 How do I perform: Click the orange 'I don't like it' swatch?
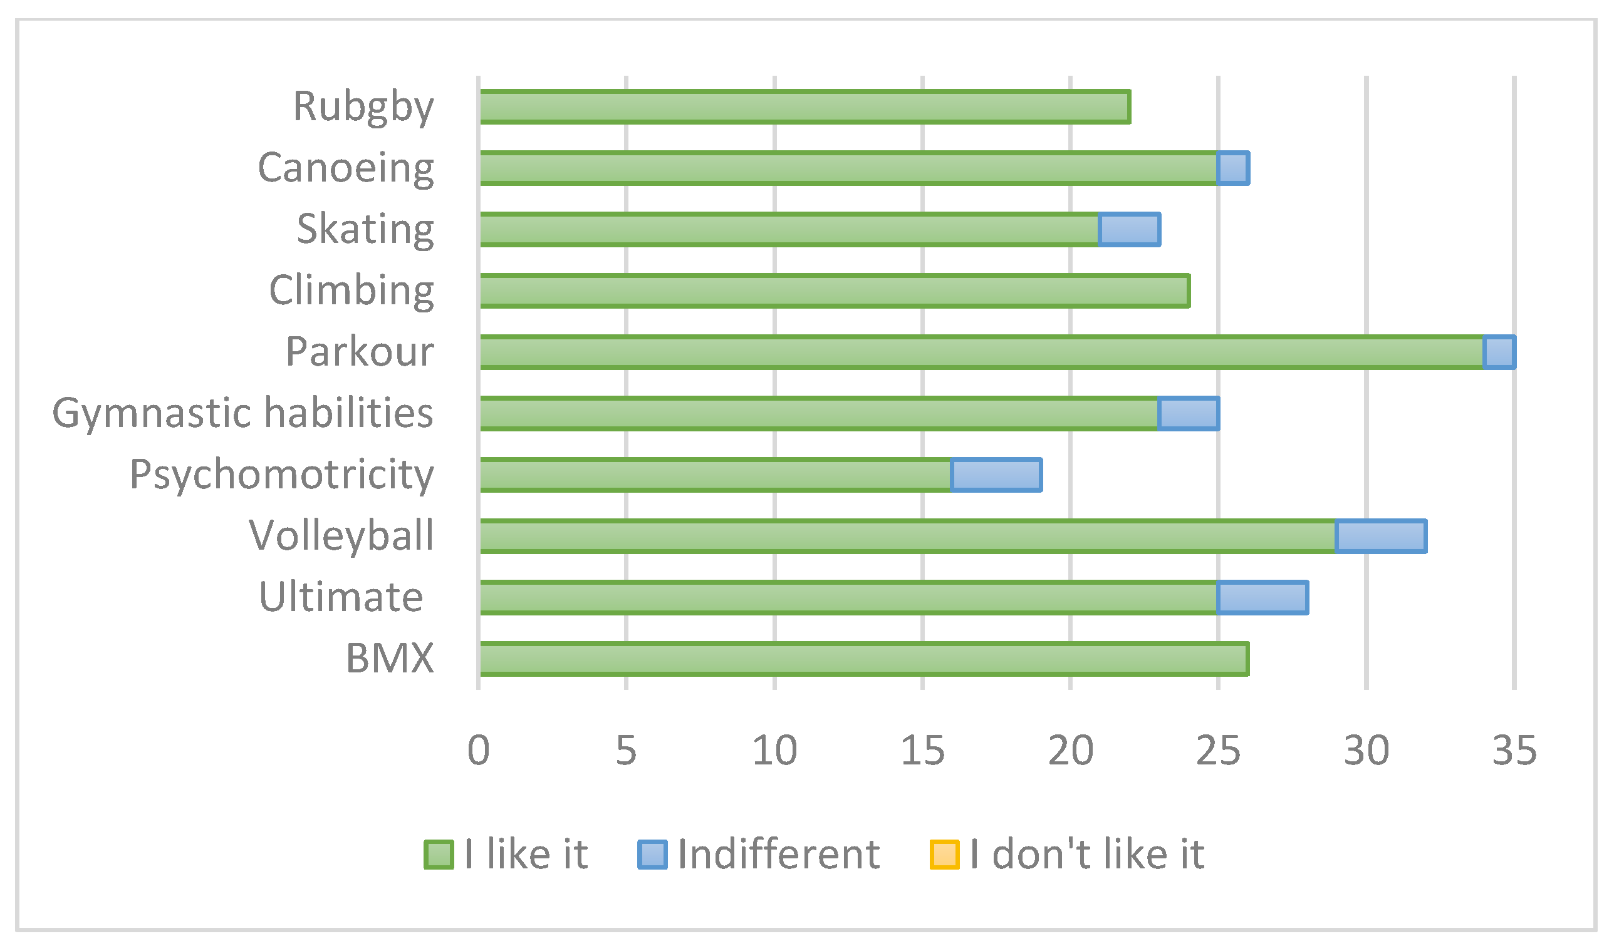945,855
